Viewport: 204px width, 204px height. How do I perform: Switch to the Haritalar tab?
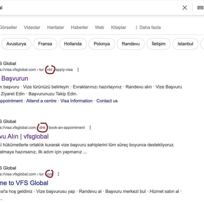pyautogui.click(x=56, y=27)
